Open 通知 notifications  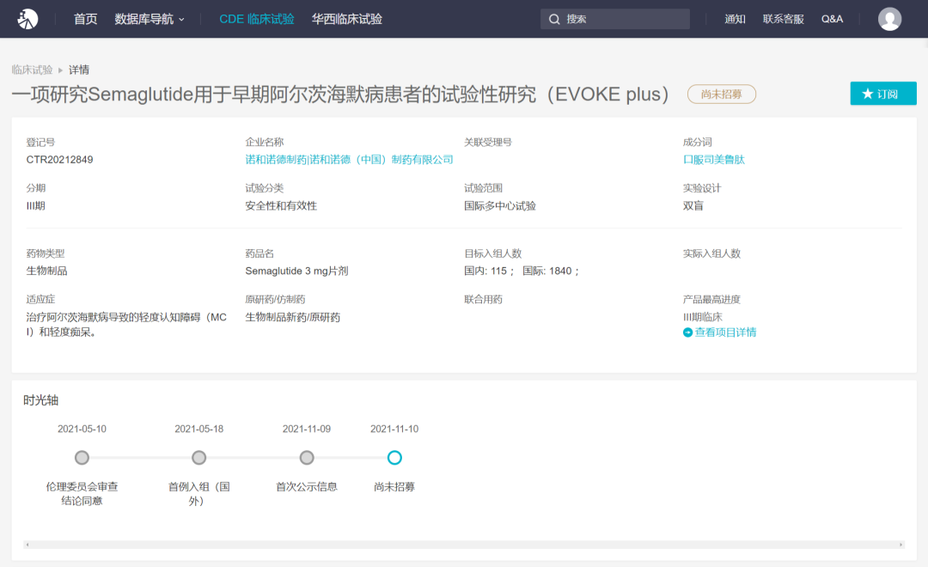click(735, 19)
